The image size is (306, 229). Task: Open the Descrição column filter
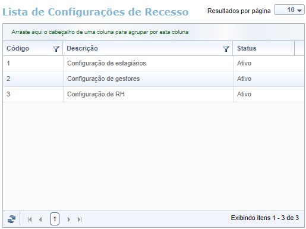pyautogui.click(x=226, y=49)
